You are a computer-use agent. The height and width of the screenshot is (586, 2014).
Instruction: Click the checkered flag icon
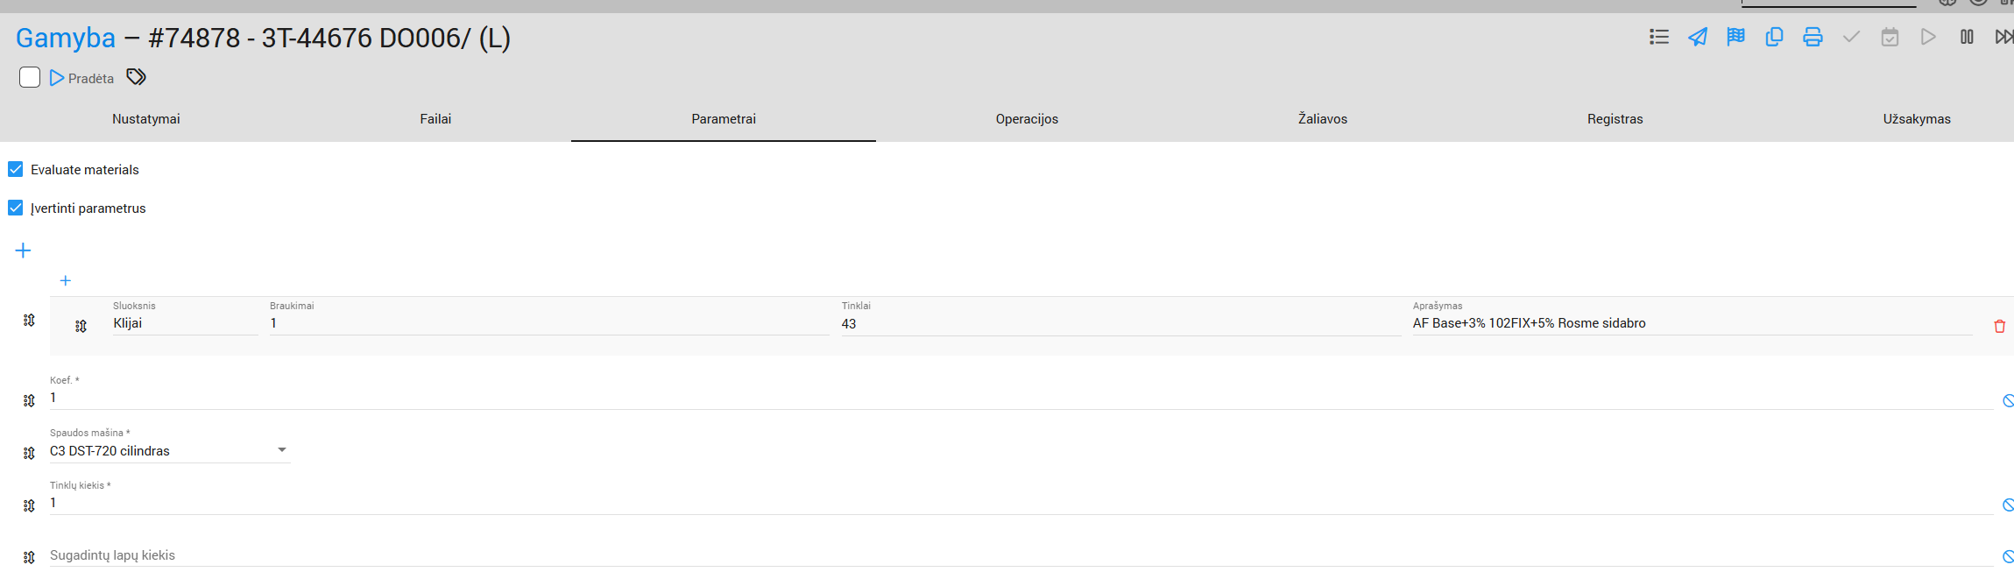(x=1735, y=37)
